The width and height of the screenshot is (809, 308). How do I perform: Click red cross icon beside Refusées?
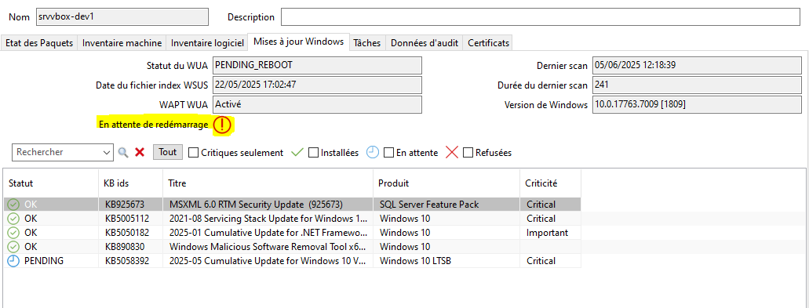[x=452, y=153]
